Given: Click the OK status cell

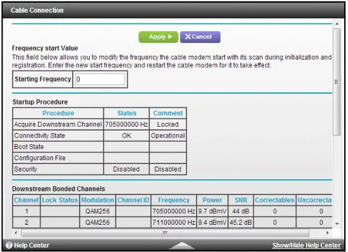Looking at the screenshot, I should coord(126,135).
